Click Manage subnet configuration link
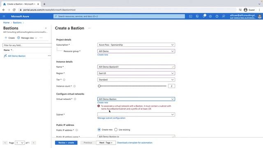 pyautogui.click(x=111, y=118)
